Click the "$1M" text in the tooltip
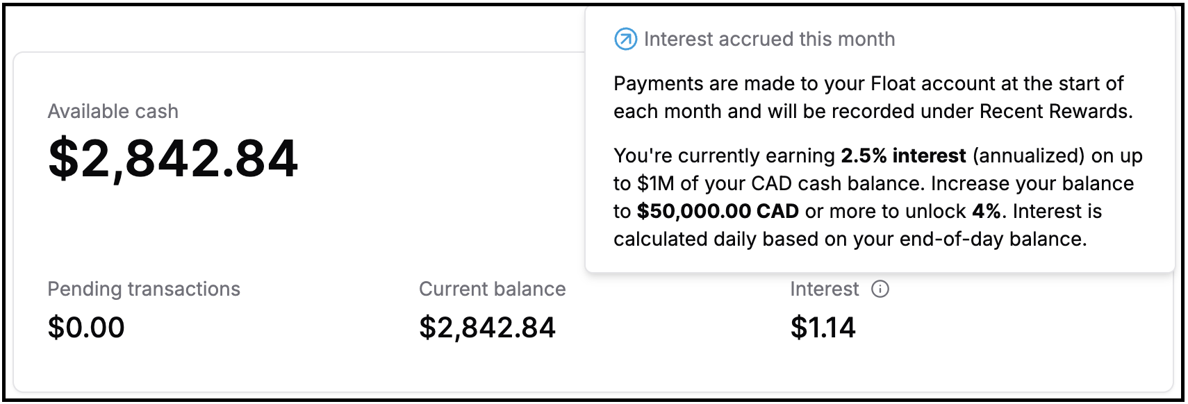The image size is (1188, 404). (652, 183)
